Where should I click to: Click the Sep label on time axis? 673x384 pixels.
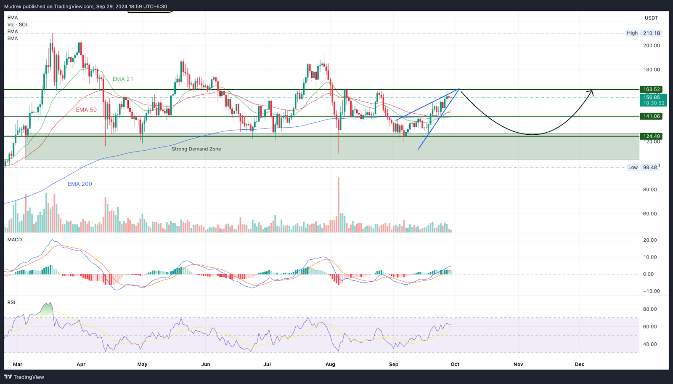tap(394, 364)
